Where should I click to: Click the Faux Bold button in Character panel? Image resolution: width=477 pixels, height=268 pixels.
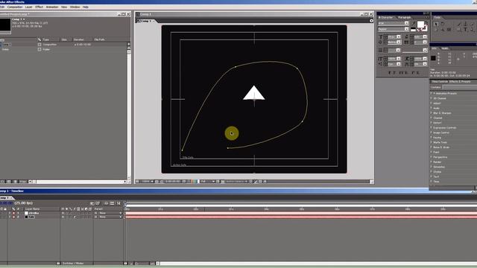coord(390,73)
